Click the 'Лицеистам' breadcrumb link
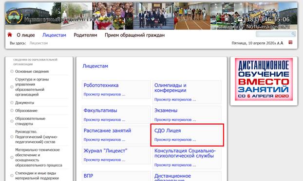Viewport: 303px width, 181px height. 38,43
